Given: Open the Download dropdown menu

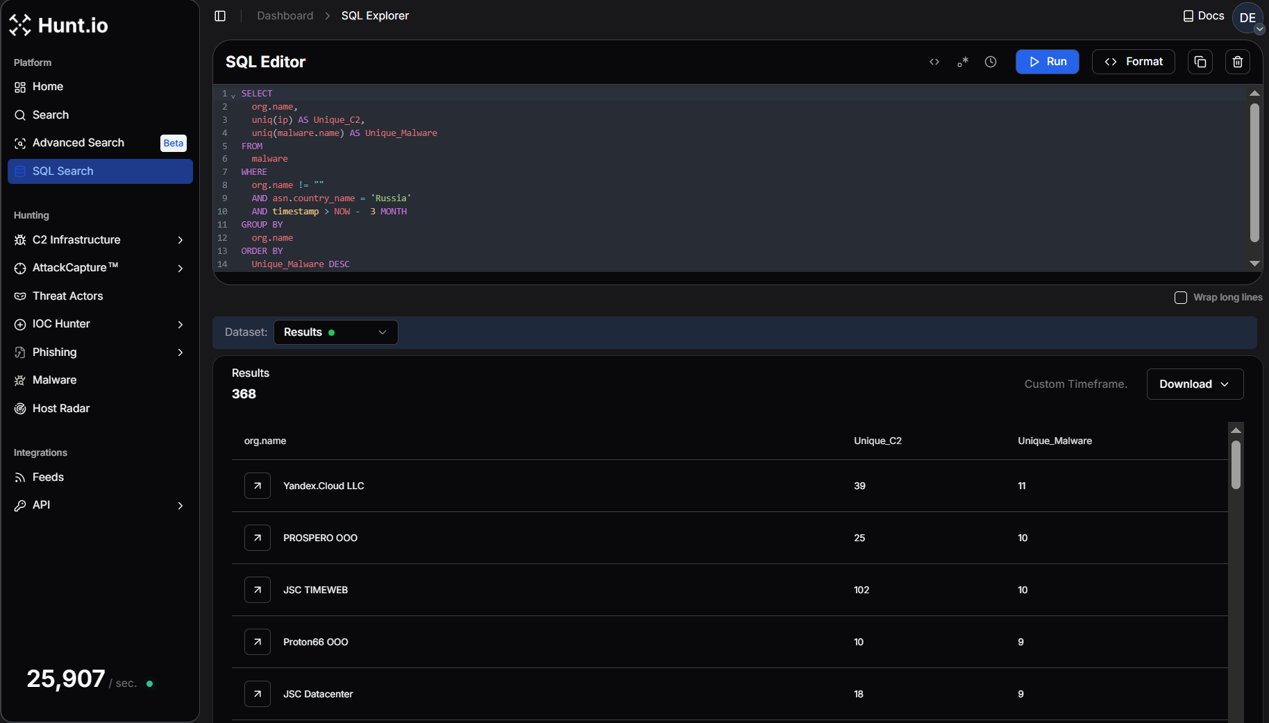Looking at the screenshot, I should point(1195,384).
